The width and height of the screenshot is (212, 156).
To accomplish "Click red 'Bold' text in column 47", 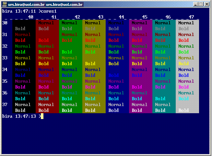I will 183,40.
